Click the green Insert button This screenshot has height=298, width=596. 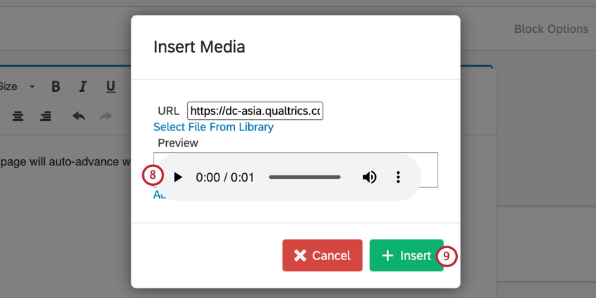[406, 255]
